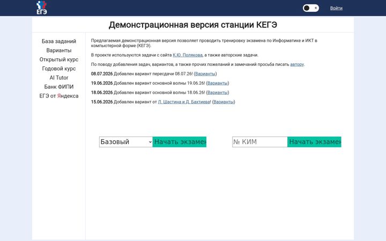Click the date 15.06.2026
Screen dimensions: 386x241
point(102,102)
